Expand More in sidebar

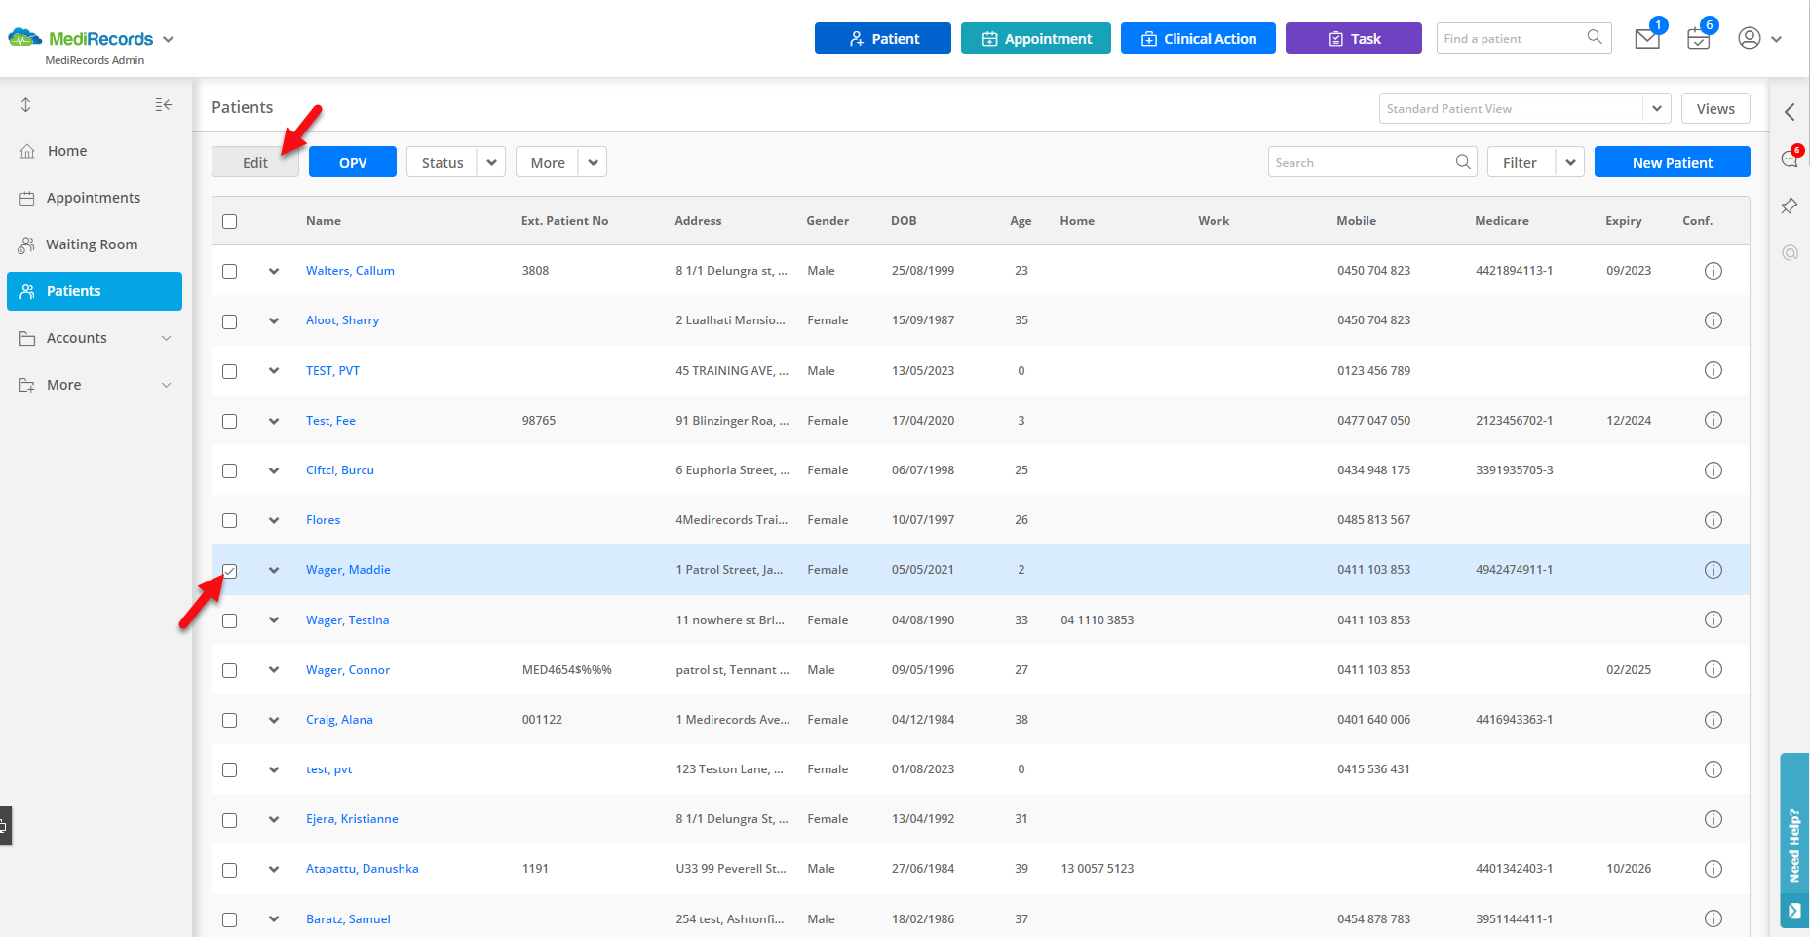(95, 385)
